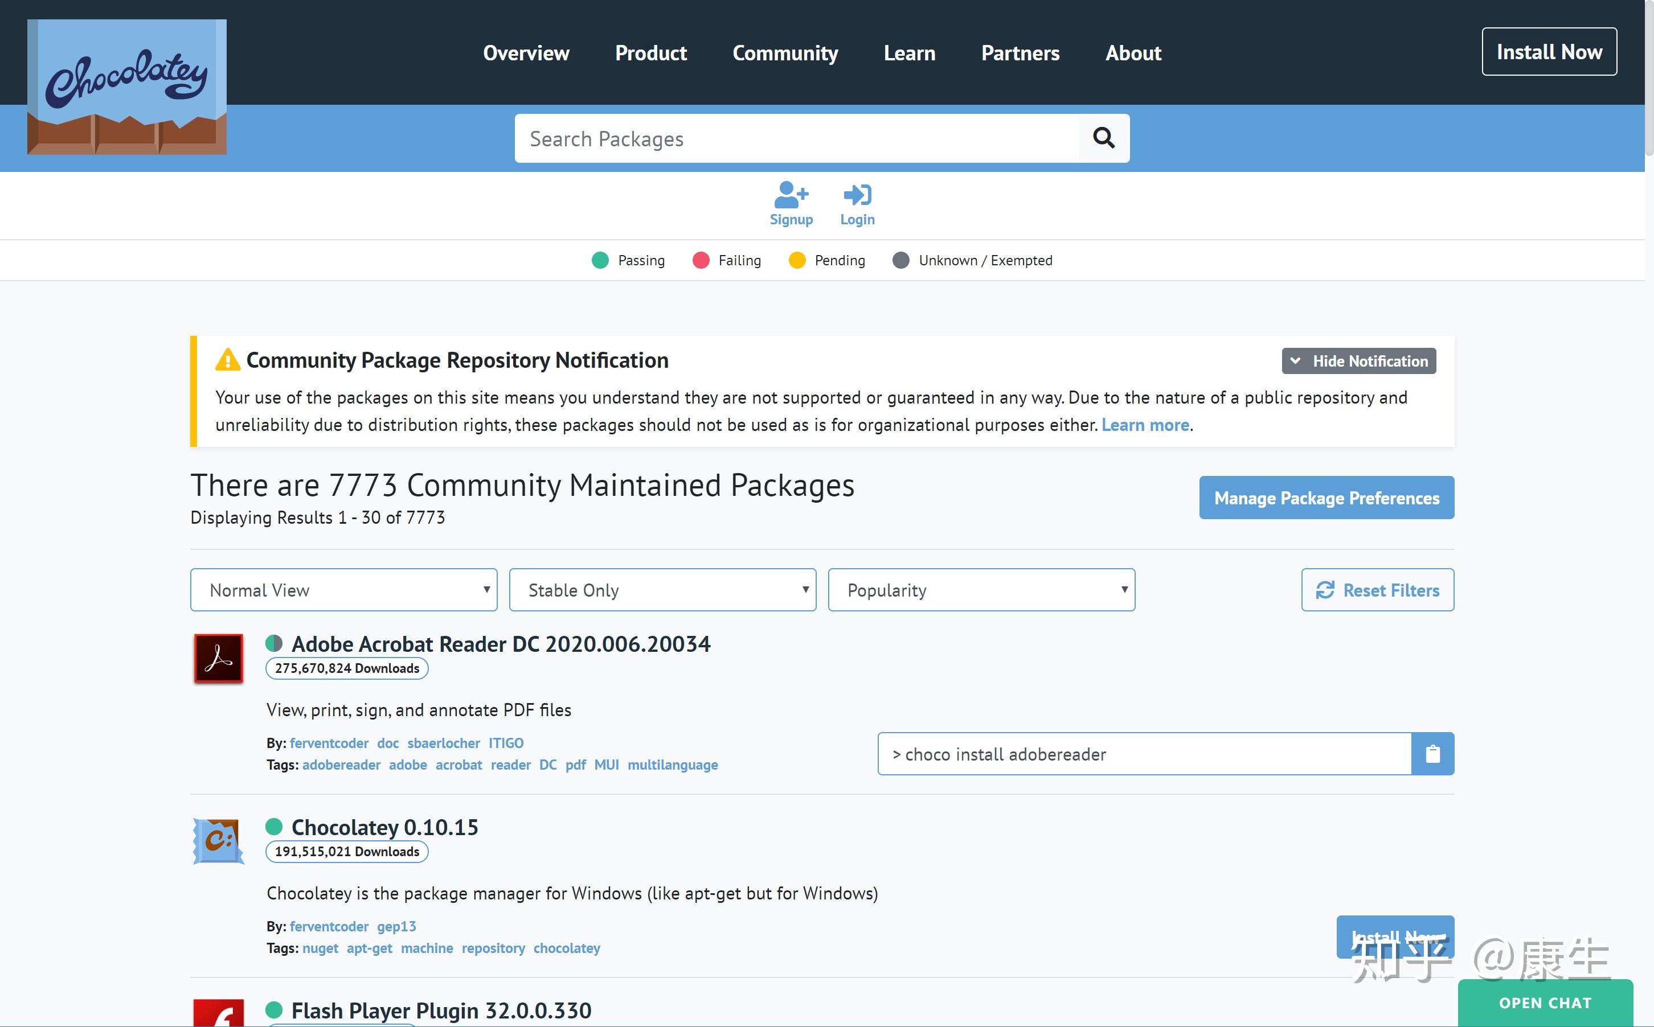Viewport: 1654px width, 1027px height.
Task: Click the acrobat tag
Action: click(x=458, y=765)
